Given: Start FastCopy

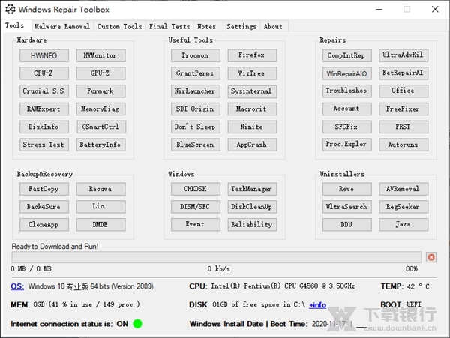Looking at the screenshot, I should [x=44, y=189].
